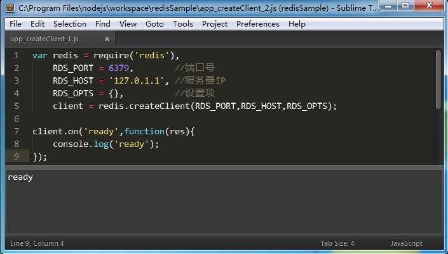The image size is (448, 254).
Task: Open the Tools menu
Action: tap(183, 24)
